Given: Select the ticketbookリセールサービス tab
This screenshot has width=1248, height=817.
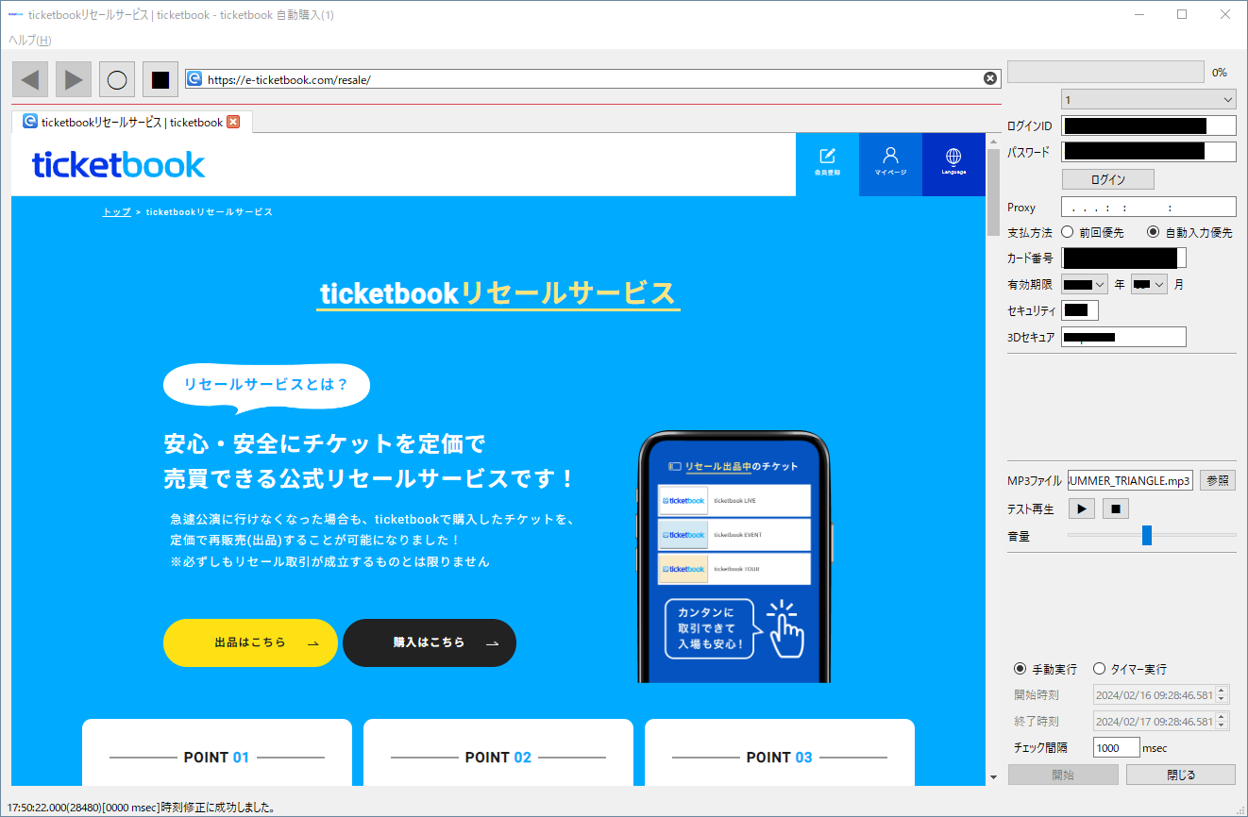Looking at the screenshot, I should 132,122.
